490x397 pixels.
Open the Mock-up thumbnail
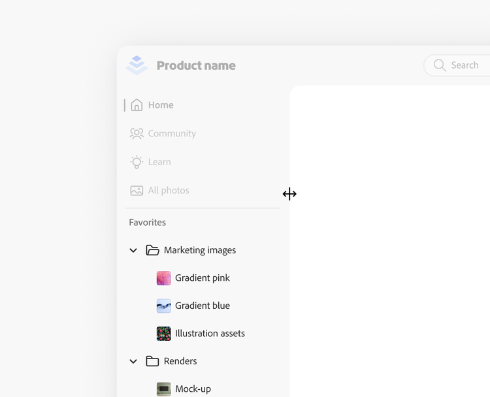tap(164, 389)
